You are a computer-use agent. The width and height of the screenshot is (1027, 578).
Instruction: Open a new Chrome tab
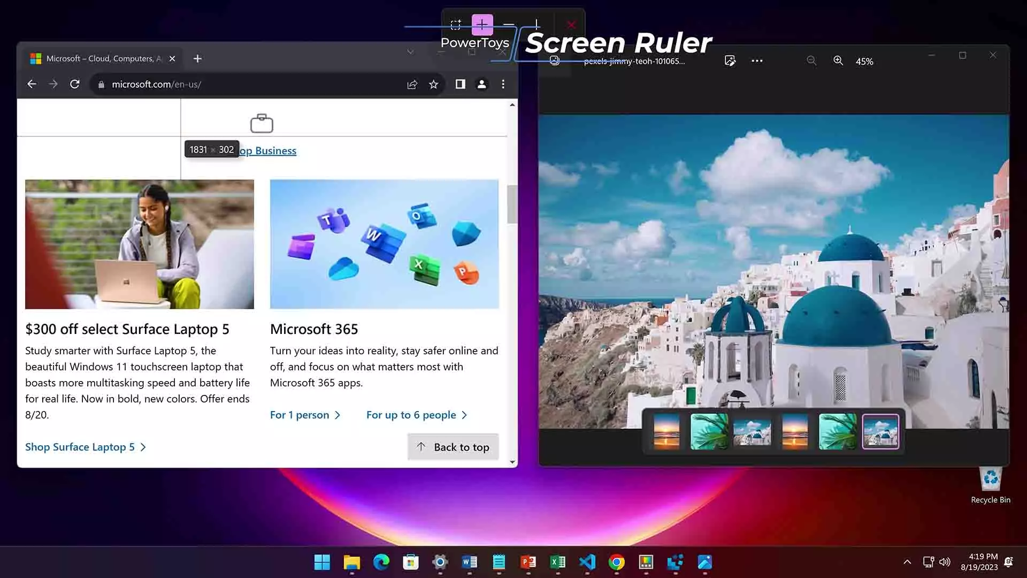[197, 58]
